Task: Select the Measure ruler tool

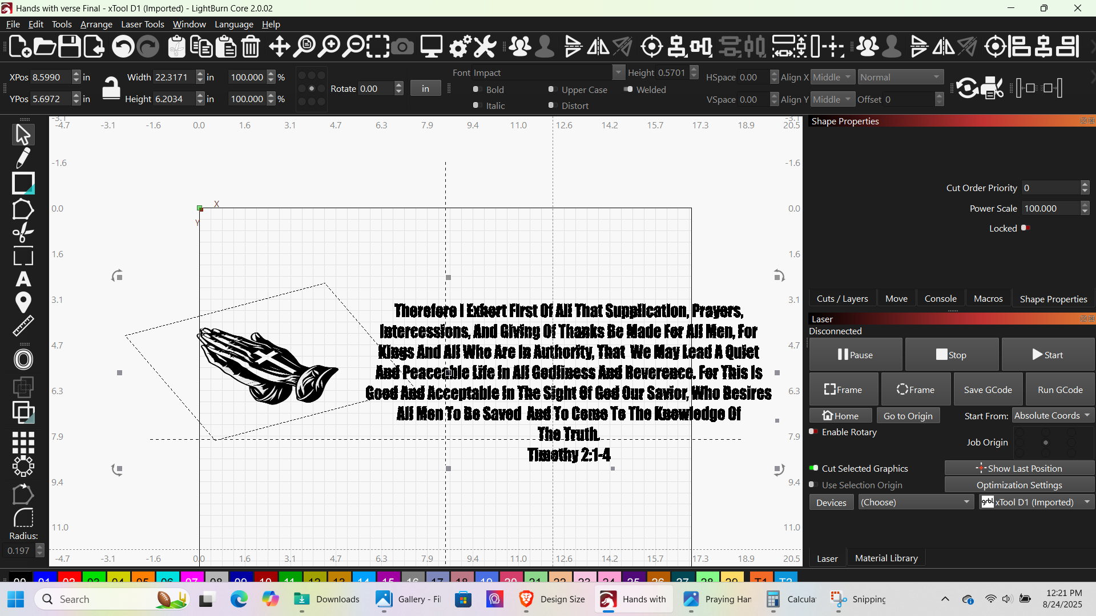Action: 23,326
